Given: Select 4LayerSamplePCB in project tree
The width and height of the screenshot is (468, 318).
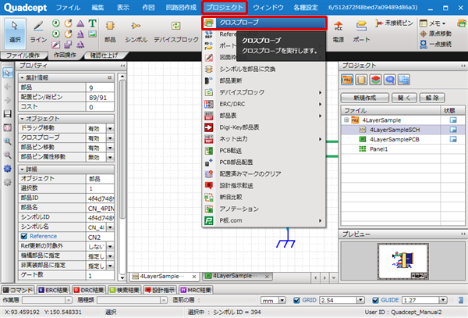Looking at the screenshot, I should click(x=394, y=139).
